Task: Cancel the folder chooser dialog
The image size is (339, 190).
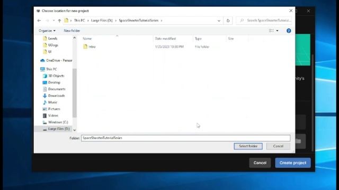Action: pos(278,146)
